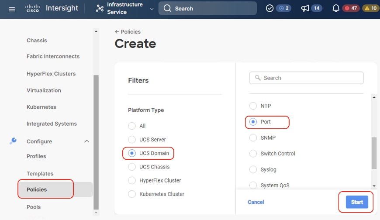Image resolution: width=380 pixels, height=220 pixels.
Task: Open Pools under Configure
Action: (x=34, y=207)
